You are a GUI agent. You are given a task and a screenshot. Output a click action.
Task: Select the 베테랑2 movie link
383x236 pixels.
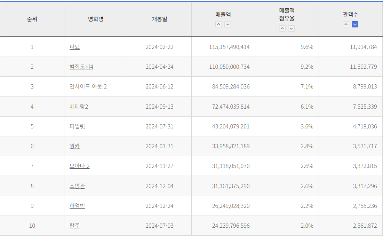click(79, 107)
